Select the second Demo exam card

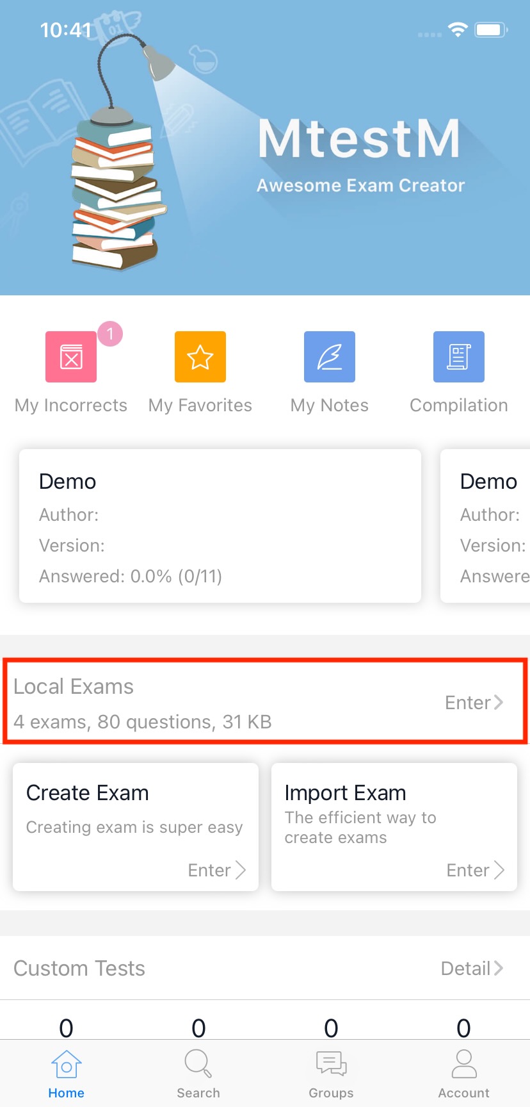[486, 526]
